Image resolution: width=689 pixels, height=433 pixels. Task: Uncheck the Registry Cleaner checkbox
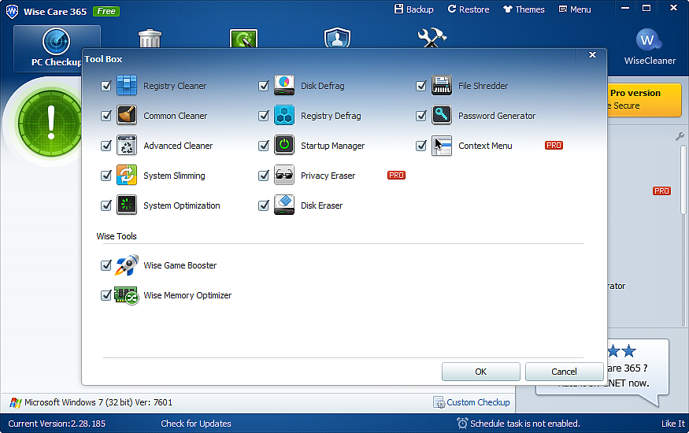click(106, 86)
